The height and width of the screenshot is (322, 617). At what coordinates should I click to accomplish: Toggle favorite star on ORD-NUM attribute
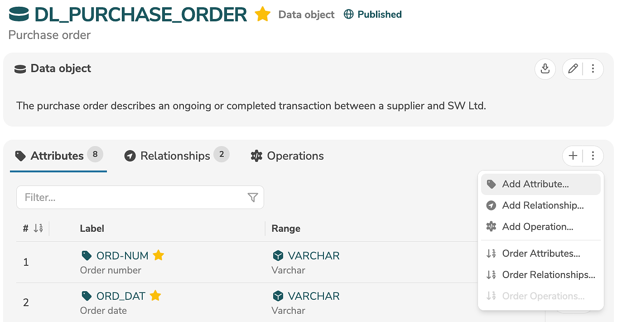coord(158,255)
